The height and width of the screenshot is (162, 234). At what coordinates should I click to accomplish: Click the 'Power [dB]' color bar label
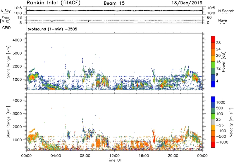point(223,62)
